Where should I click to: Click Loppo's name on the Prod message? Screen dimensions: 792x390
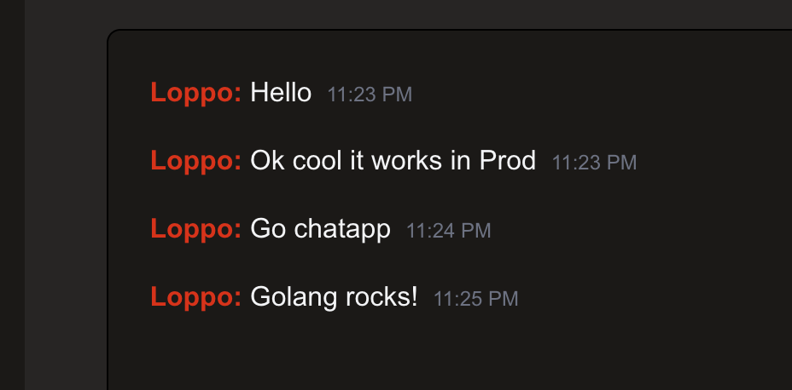click(195, 160)
